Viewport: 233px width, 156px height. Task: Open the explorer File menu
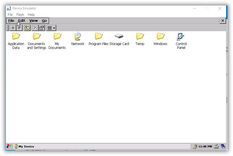click(x=11, y=20)
